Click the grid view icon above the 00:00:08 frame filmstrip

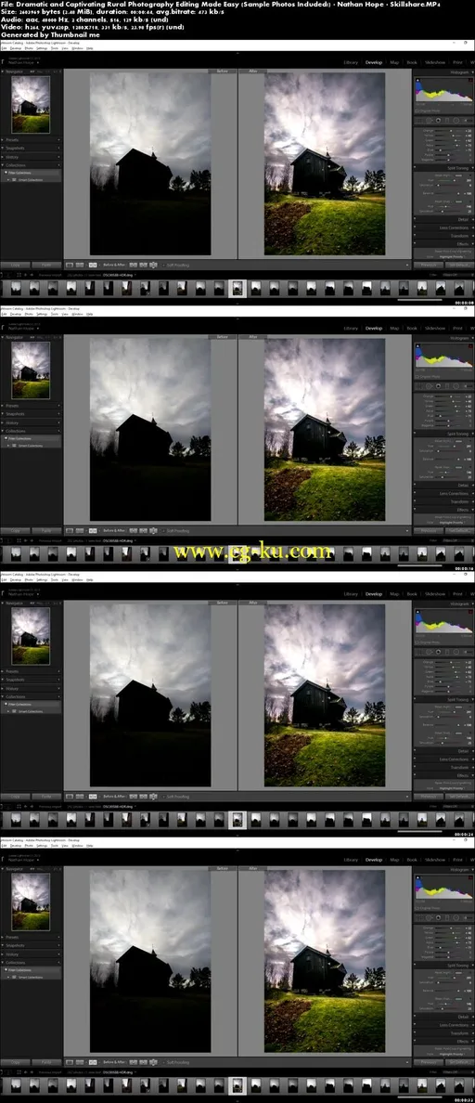tap(19, 274)
